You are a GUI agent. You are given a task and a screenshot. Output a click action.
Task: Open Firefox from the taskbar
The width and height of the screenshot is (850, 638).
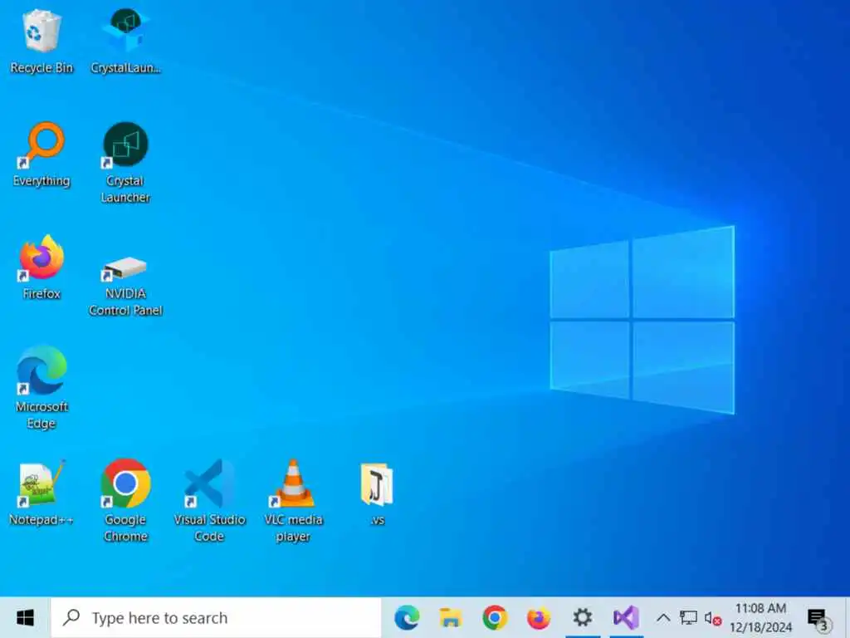pyautogui.click(x=538, y=617)
